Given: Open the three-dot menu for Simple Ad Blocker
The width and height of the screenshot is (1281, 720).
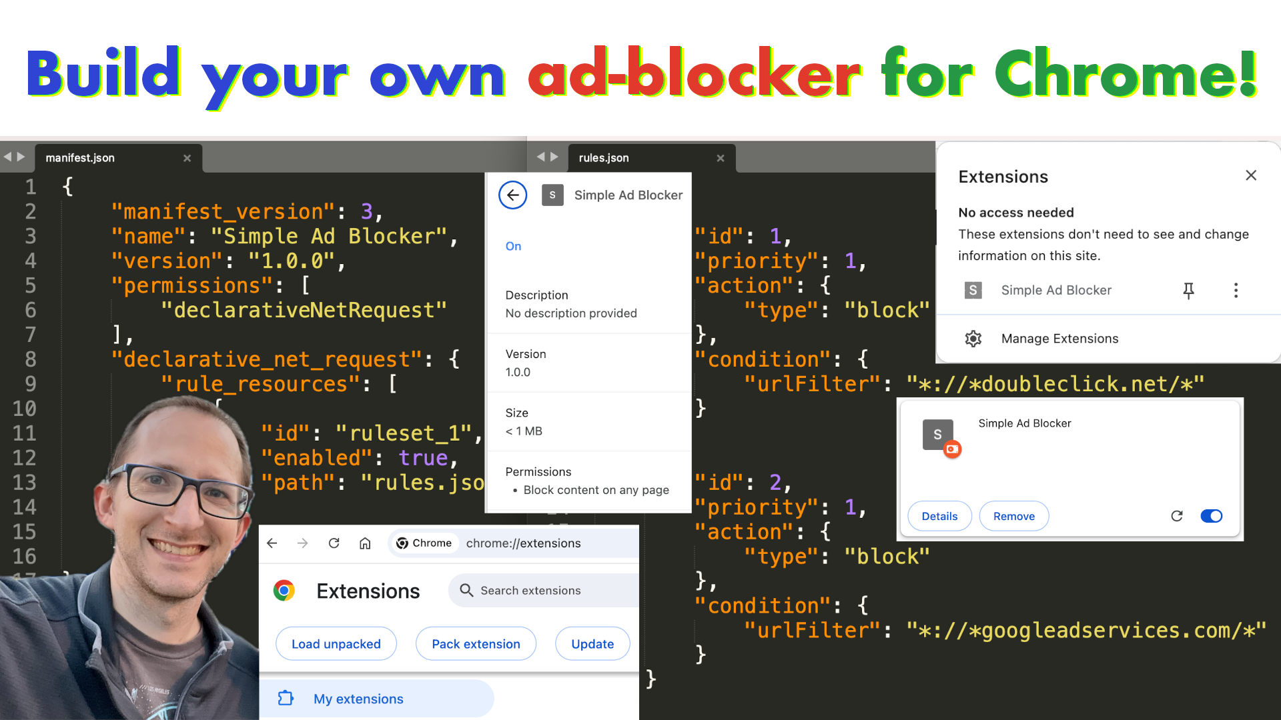Looking at the screenshot, I should click(x=1236, y=291).
